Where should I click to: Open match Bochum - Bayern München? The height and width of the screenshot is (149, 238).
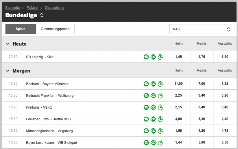coord(47,84)
